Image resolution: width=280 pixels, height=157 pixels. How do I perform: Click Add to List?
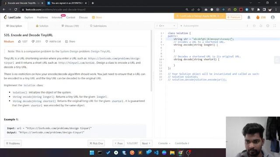pos(53,41)
